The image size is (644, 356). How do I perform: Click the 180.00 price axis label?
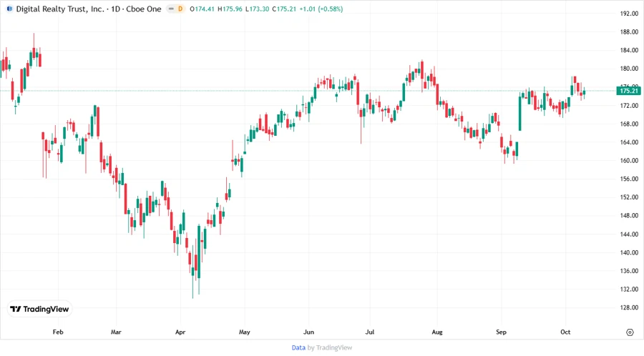629,69
